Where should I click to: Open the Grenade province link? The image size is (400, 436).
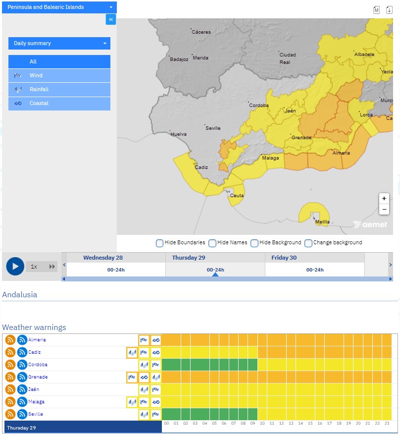38,377
